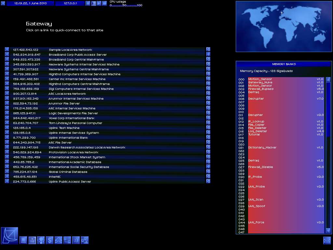Set game speed to normal play
Screen dimensions: 333x250
coord(93,3)
